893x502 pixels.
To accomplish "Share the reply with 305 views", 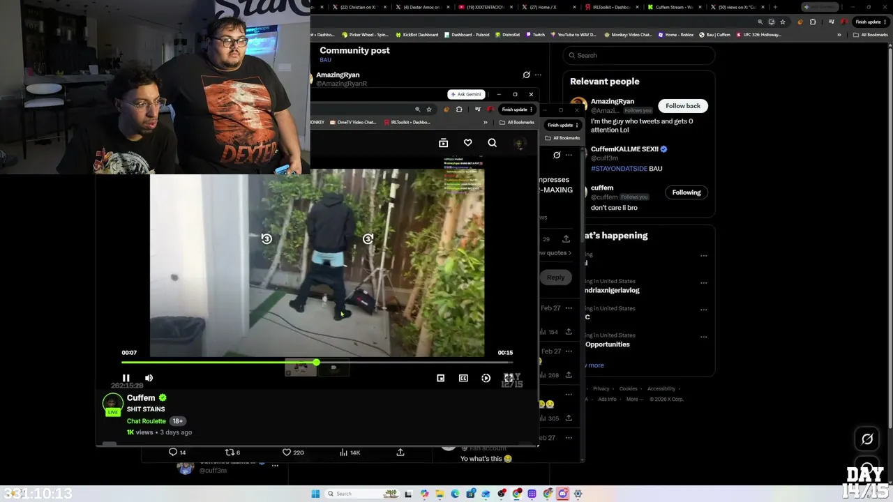I will [569, 418].
